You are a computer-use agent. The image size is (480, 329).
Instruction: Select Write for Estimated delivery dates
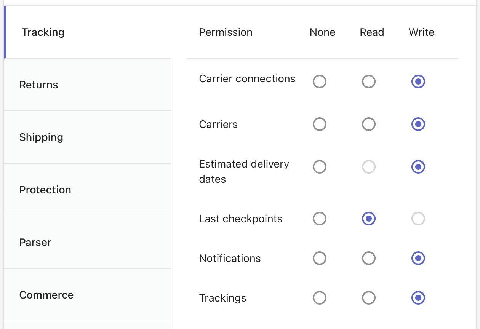(418, 167)
